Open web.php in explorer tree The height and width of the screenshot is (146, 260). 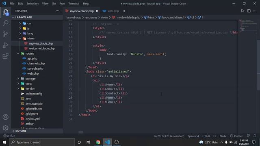(37, 73)
